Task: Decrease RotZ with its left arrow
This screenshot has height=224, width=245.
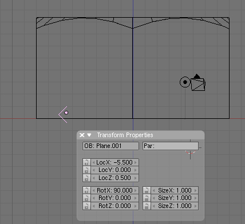Action: 93,206
